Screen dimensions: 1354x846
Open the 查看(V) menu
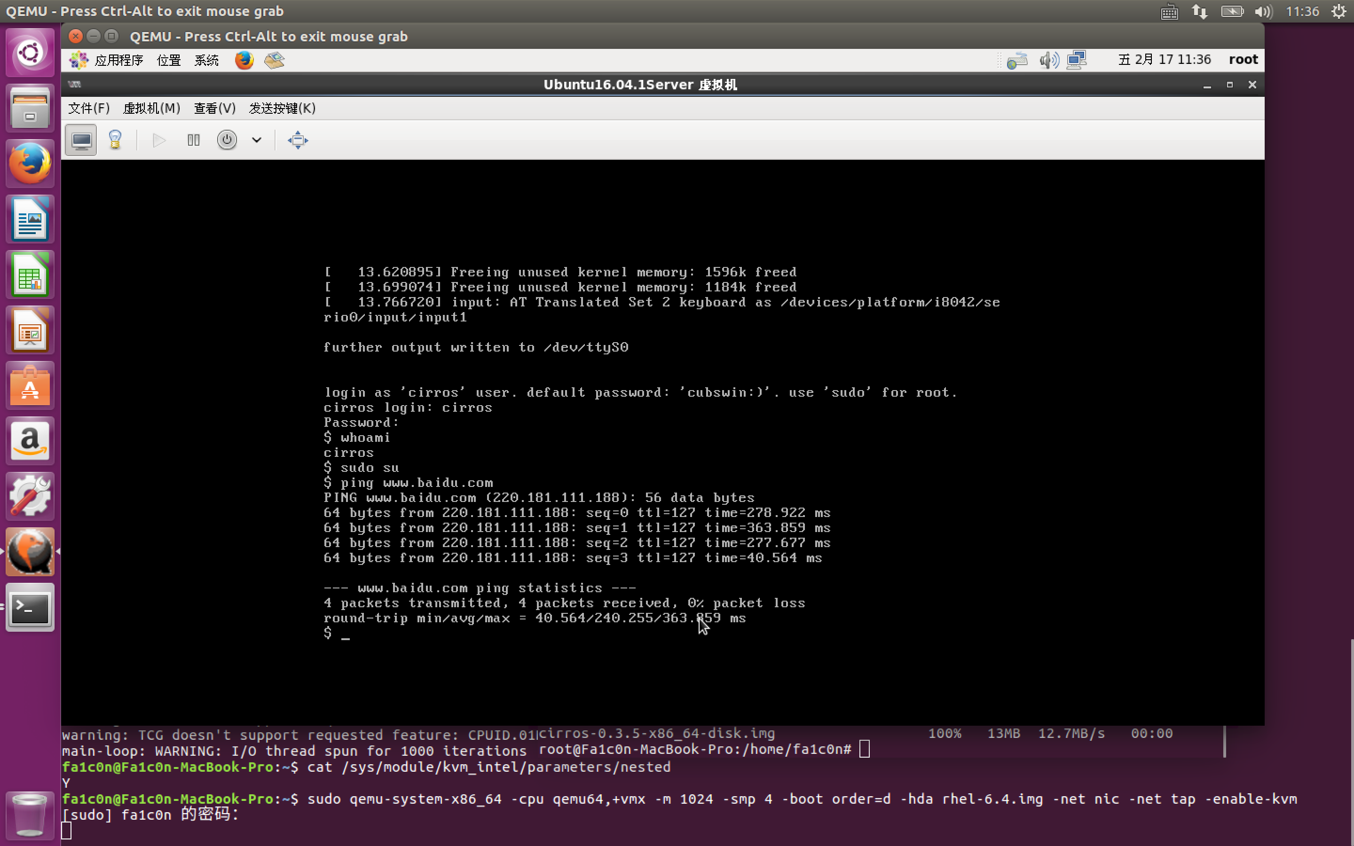[x=215, y=109]
